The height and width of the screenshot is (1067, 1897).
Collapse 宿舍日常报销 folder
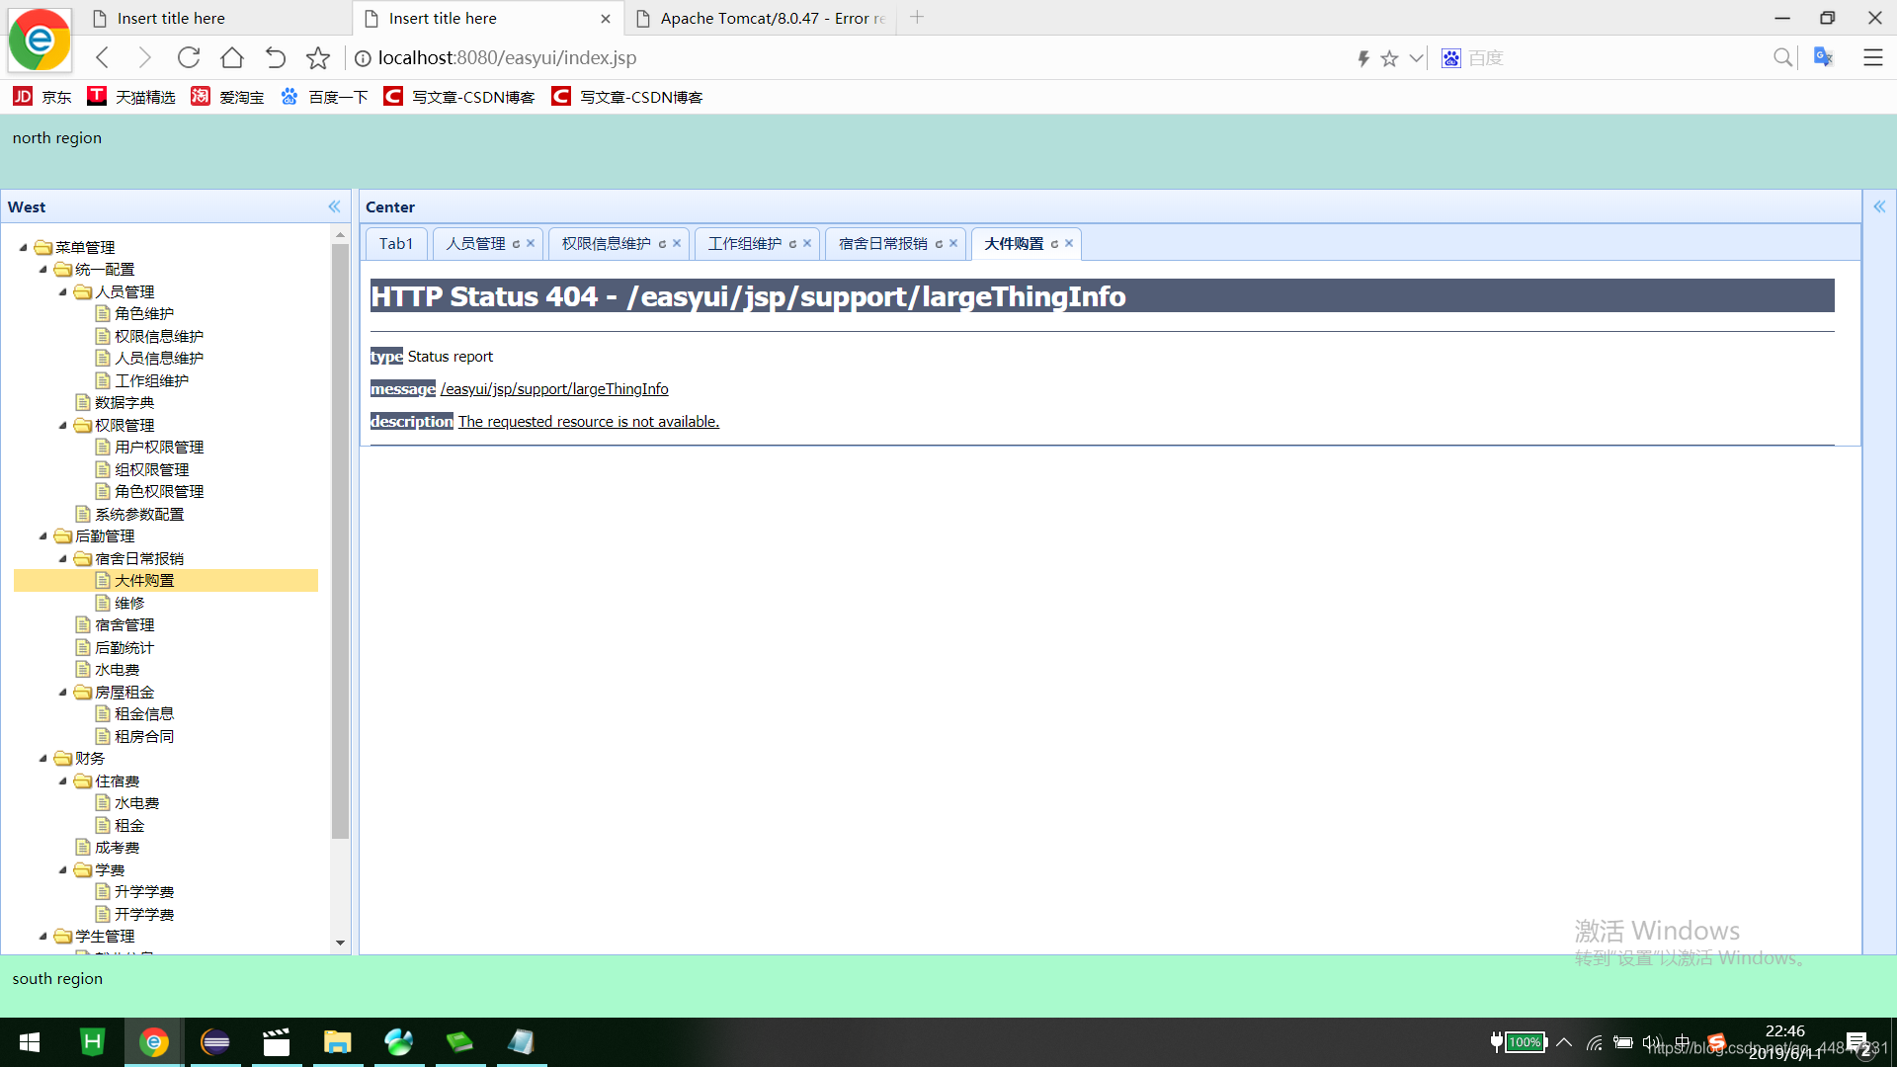click(x=63, y=558)
